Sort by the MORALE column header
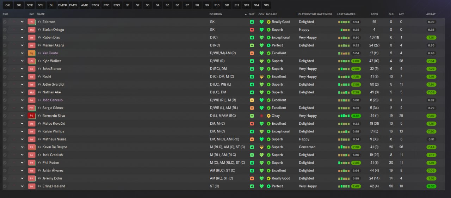This screenshot has width=451, height=198. pyautogui.click(x=271, y=14)
